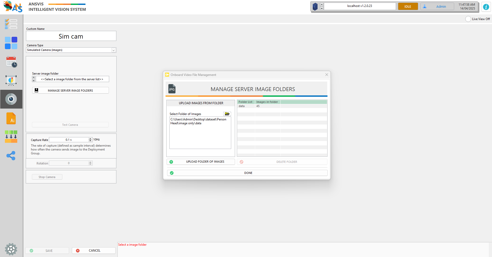
Task: Open the settings gear icon
Action: [11, 249]
